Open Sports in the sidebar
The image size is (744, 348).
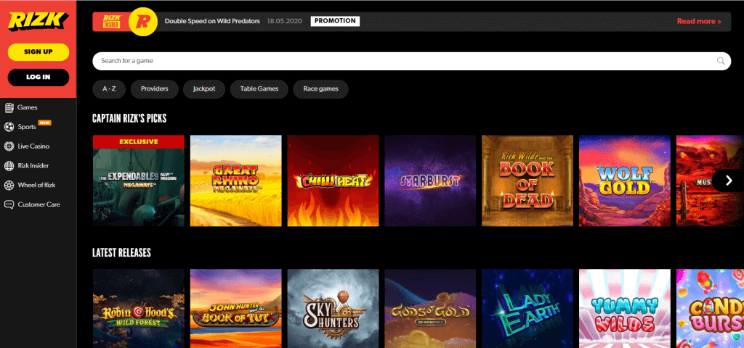tap(27, 127)
